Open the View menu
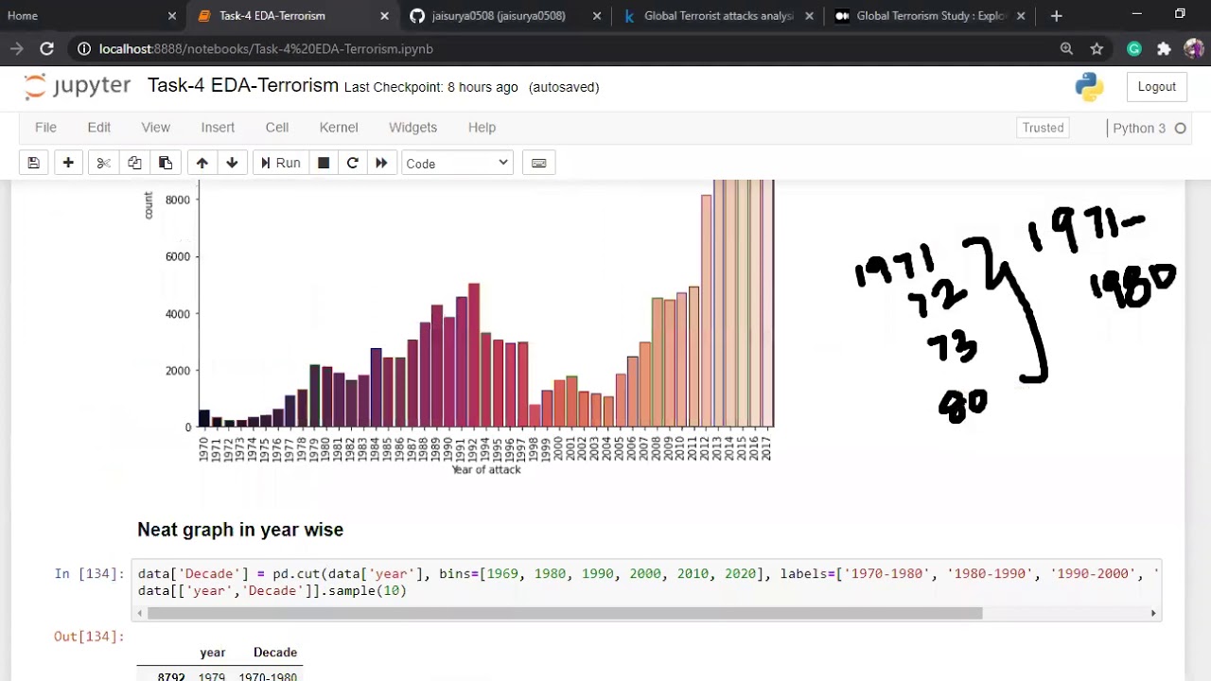This screenshot has width=1211, height=681. (x=156, y=127)
